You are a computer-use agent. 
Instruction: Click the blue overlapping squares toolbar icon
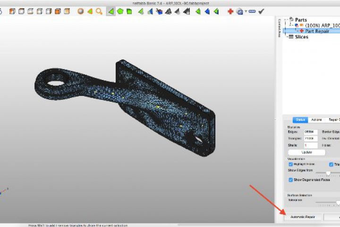pos(240,11)
